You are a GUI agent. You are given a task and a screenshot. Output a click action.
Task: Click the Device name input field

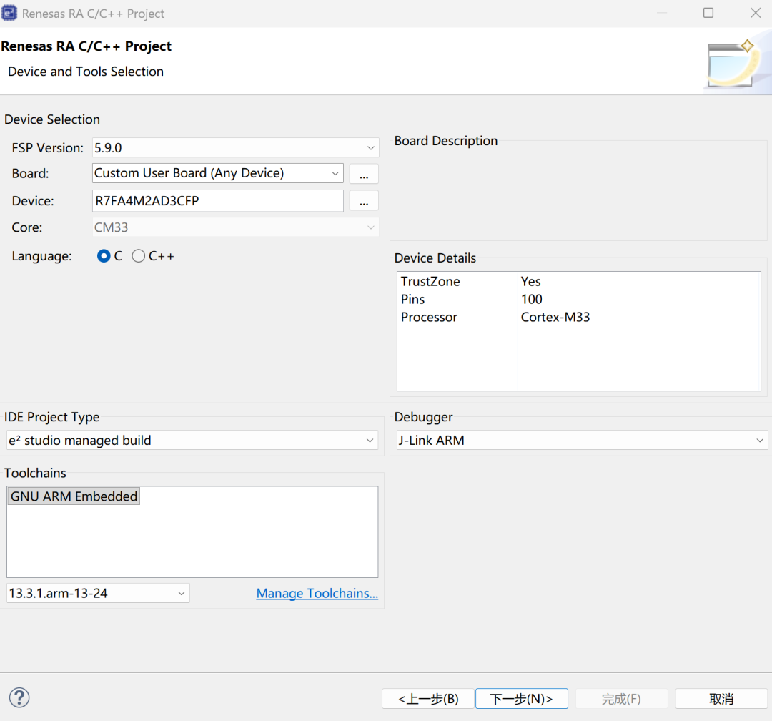pos(218,201)
